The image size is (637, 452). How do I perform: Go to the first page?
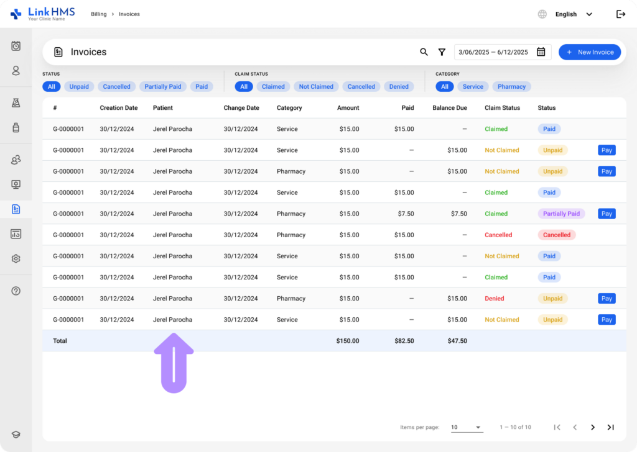click(557, 427)
